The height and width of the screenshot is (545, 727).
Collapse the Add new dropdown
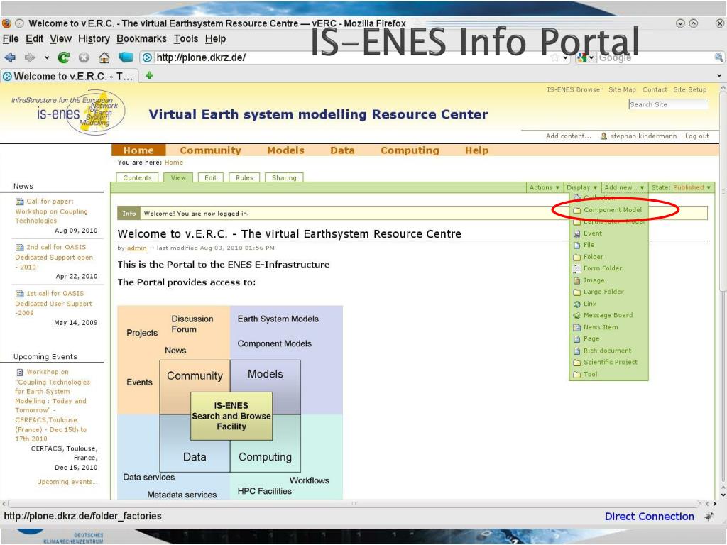pos(624,187)
